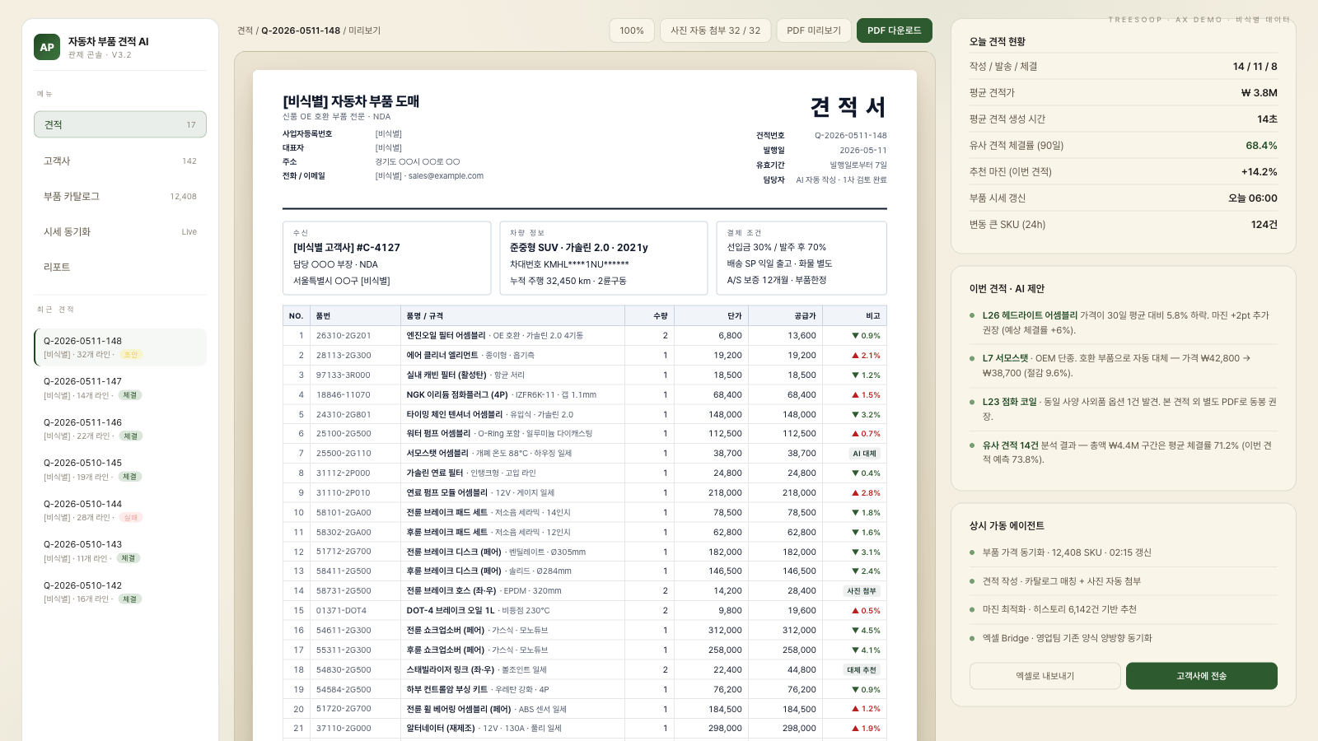
Task: Click the 견적 breadcrumb link
Action: 245,30
